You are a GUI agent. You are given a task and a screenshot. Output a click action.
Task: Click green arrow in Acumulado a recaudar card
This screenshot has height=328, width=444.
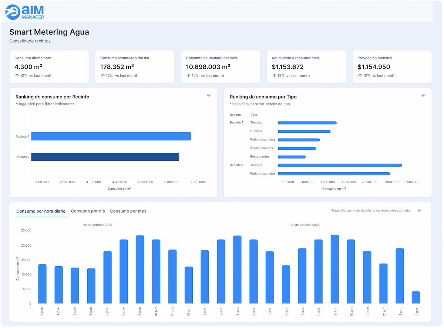(274, 75)
